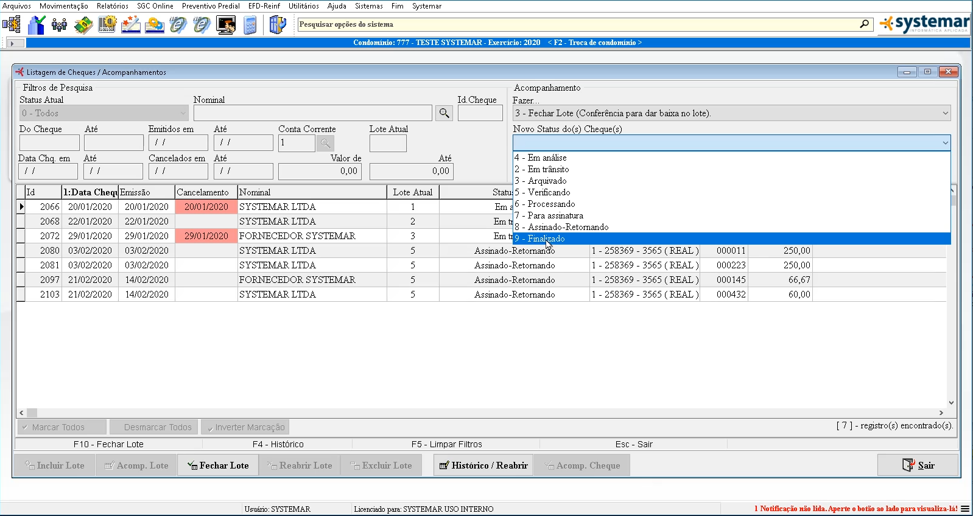Image resolution: width=973 pixels, height=516 pixels.
Task: Click the Sair button
Action: pyautogui.click(x=918, y=465)
